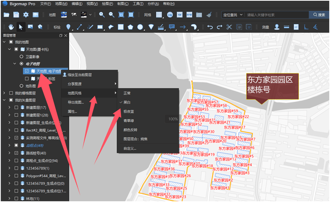
Task: Click the satellite map icon beside 地图
Action: click(64, 15)
